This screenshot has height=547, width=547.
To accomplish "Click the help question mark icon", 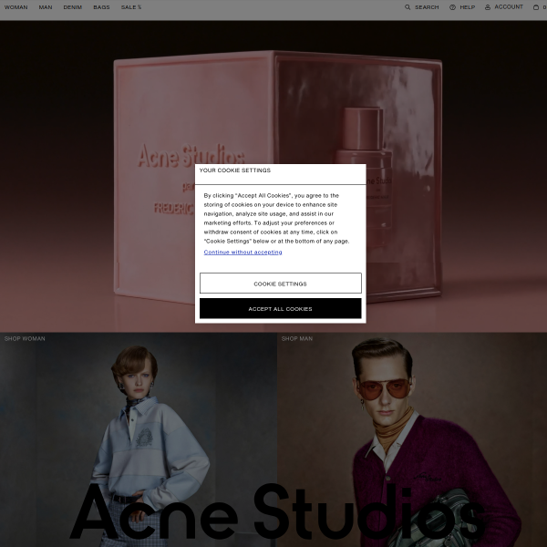I will point(452,7).
